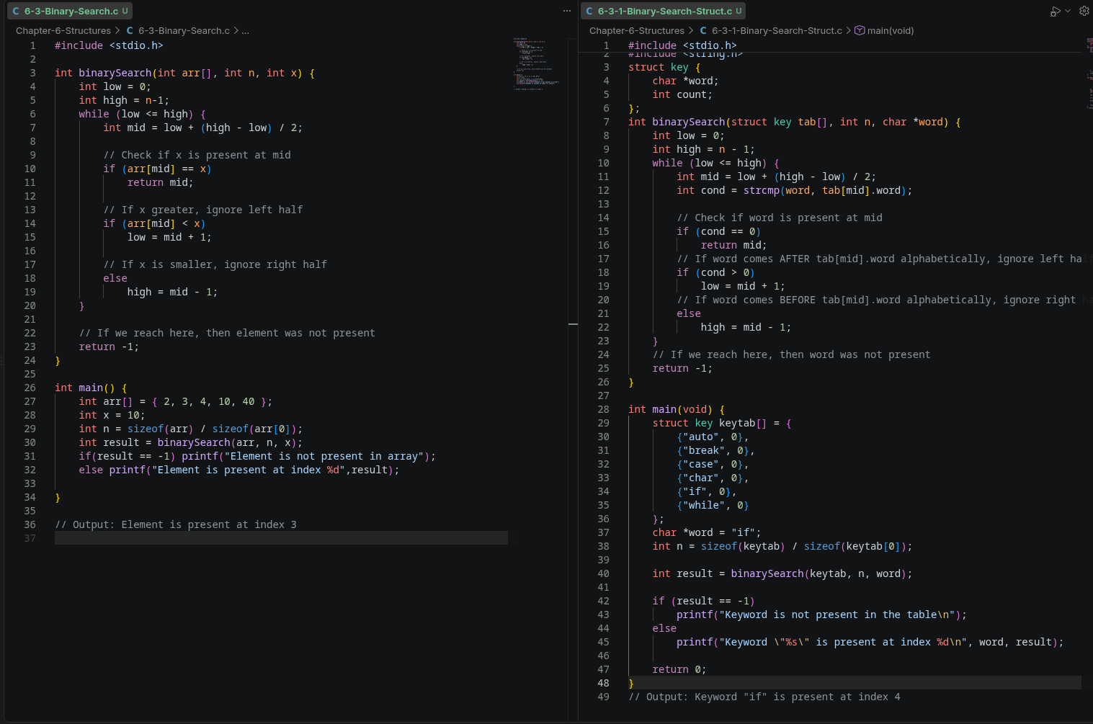Click '// Output: Element is present at index 3'

[x=176, y=524]
